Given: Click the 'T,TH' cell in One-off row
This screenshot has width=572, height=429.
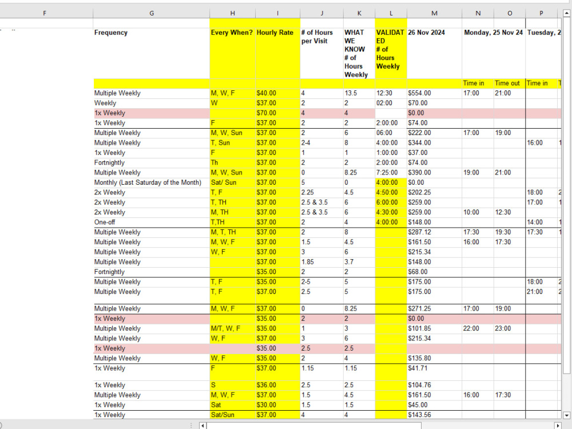Looking at the screenshot, I should (x=232, y=222).
